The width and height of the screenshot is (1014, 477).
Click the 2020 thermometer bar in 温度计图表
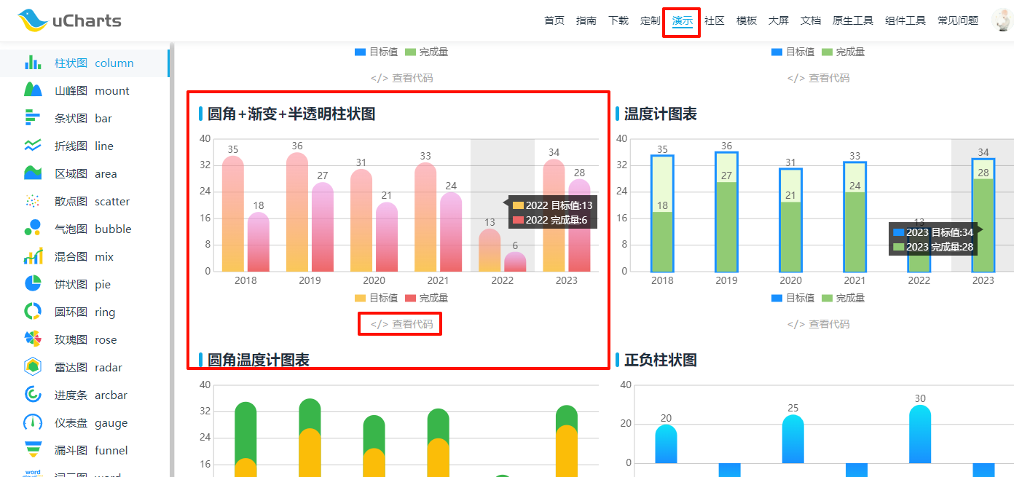[790, 220]
